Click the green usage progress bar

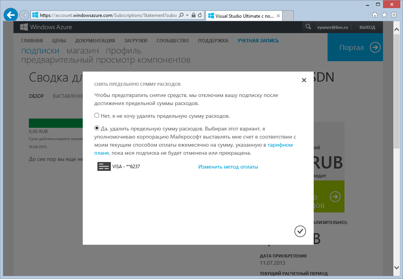[56, 123]
